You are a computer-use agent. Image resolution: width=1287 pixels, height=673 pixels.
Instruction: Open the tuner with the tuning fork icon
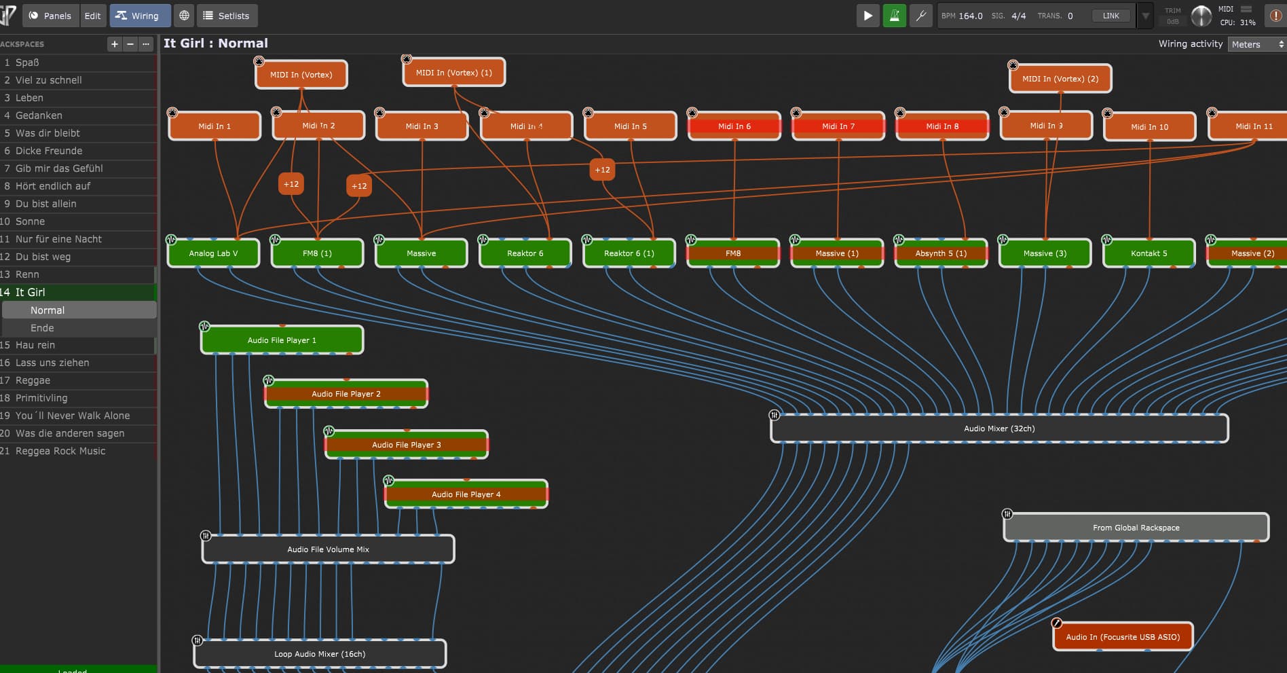click(x=920, y=16)
